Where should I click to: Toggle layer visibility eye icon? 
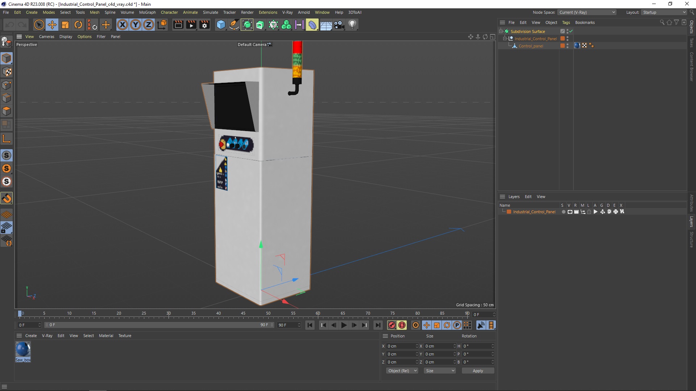click(x=570, y=212)
